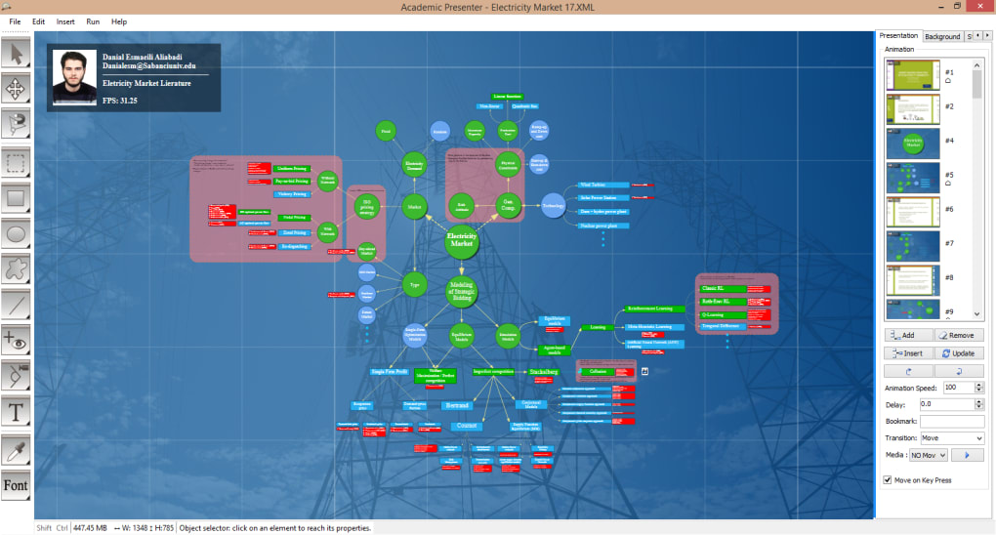Screen dimensions: 996x535
Task: Select animation thumbnail #2
Action: click(913, 108)
